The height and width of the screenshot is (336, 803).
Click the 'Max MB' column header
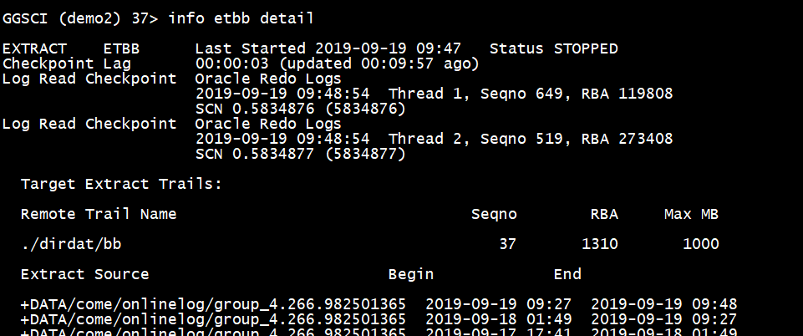(x=691, y=214)
